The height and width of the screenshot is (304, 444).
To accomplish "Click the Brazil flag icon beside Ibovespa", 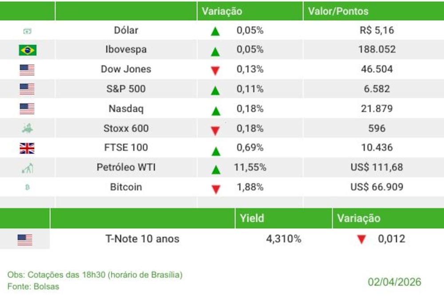I will (x=28, y=50).
